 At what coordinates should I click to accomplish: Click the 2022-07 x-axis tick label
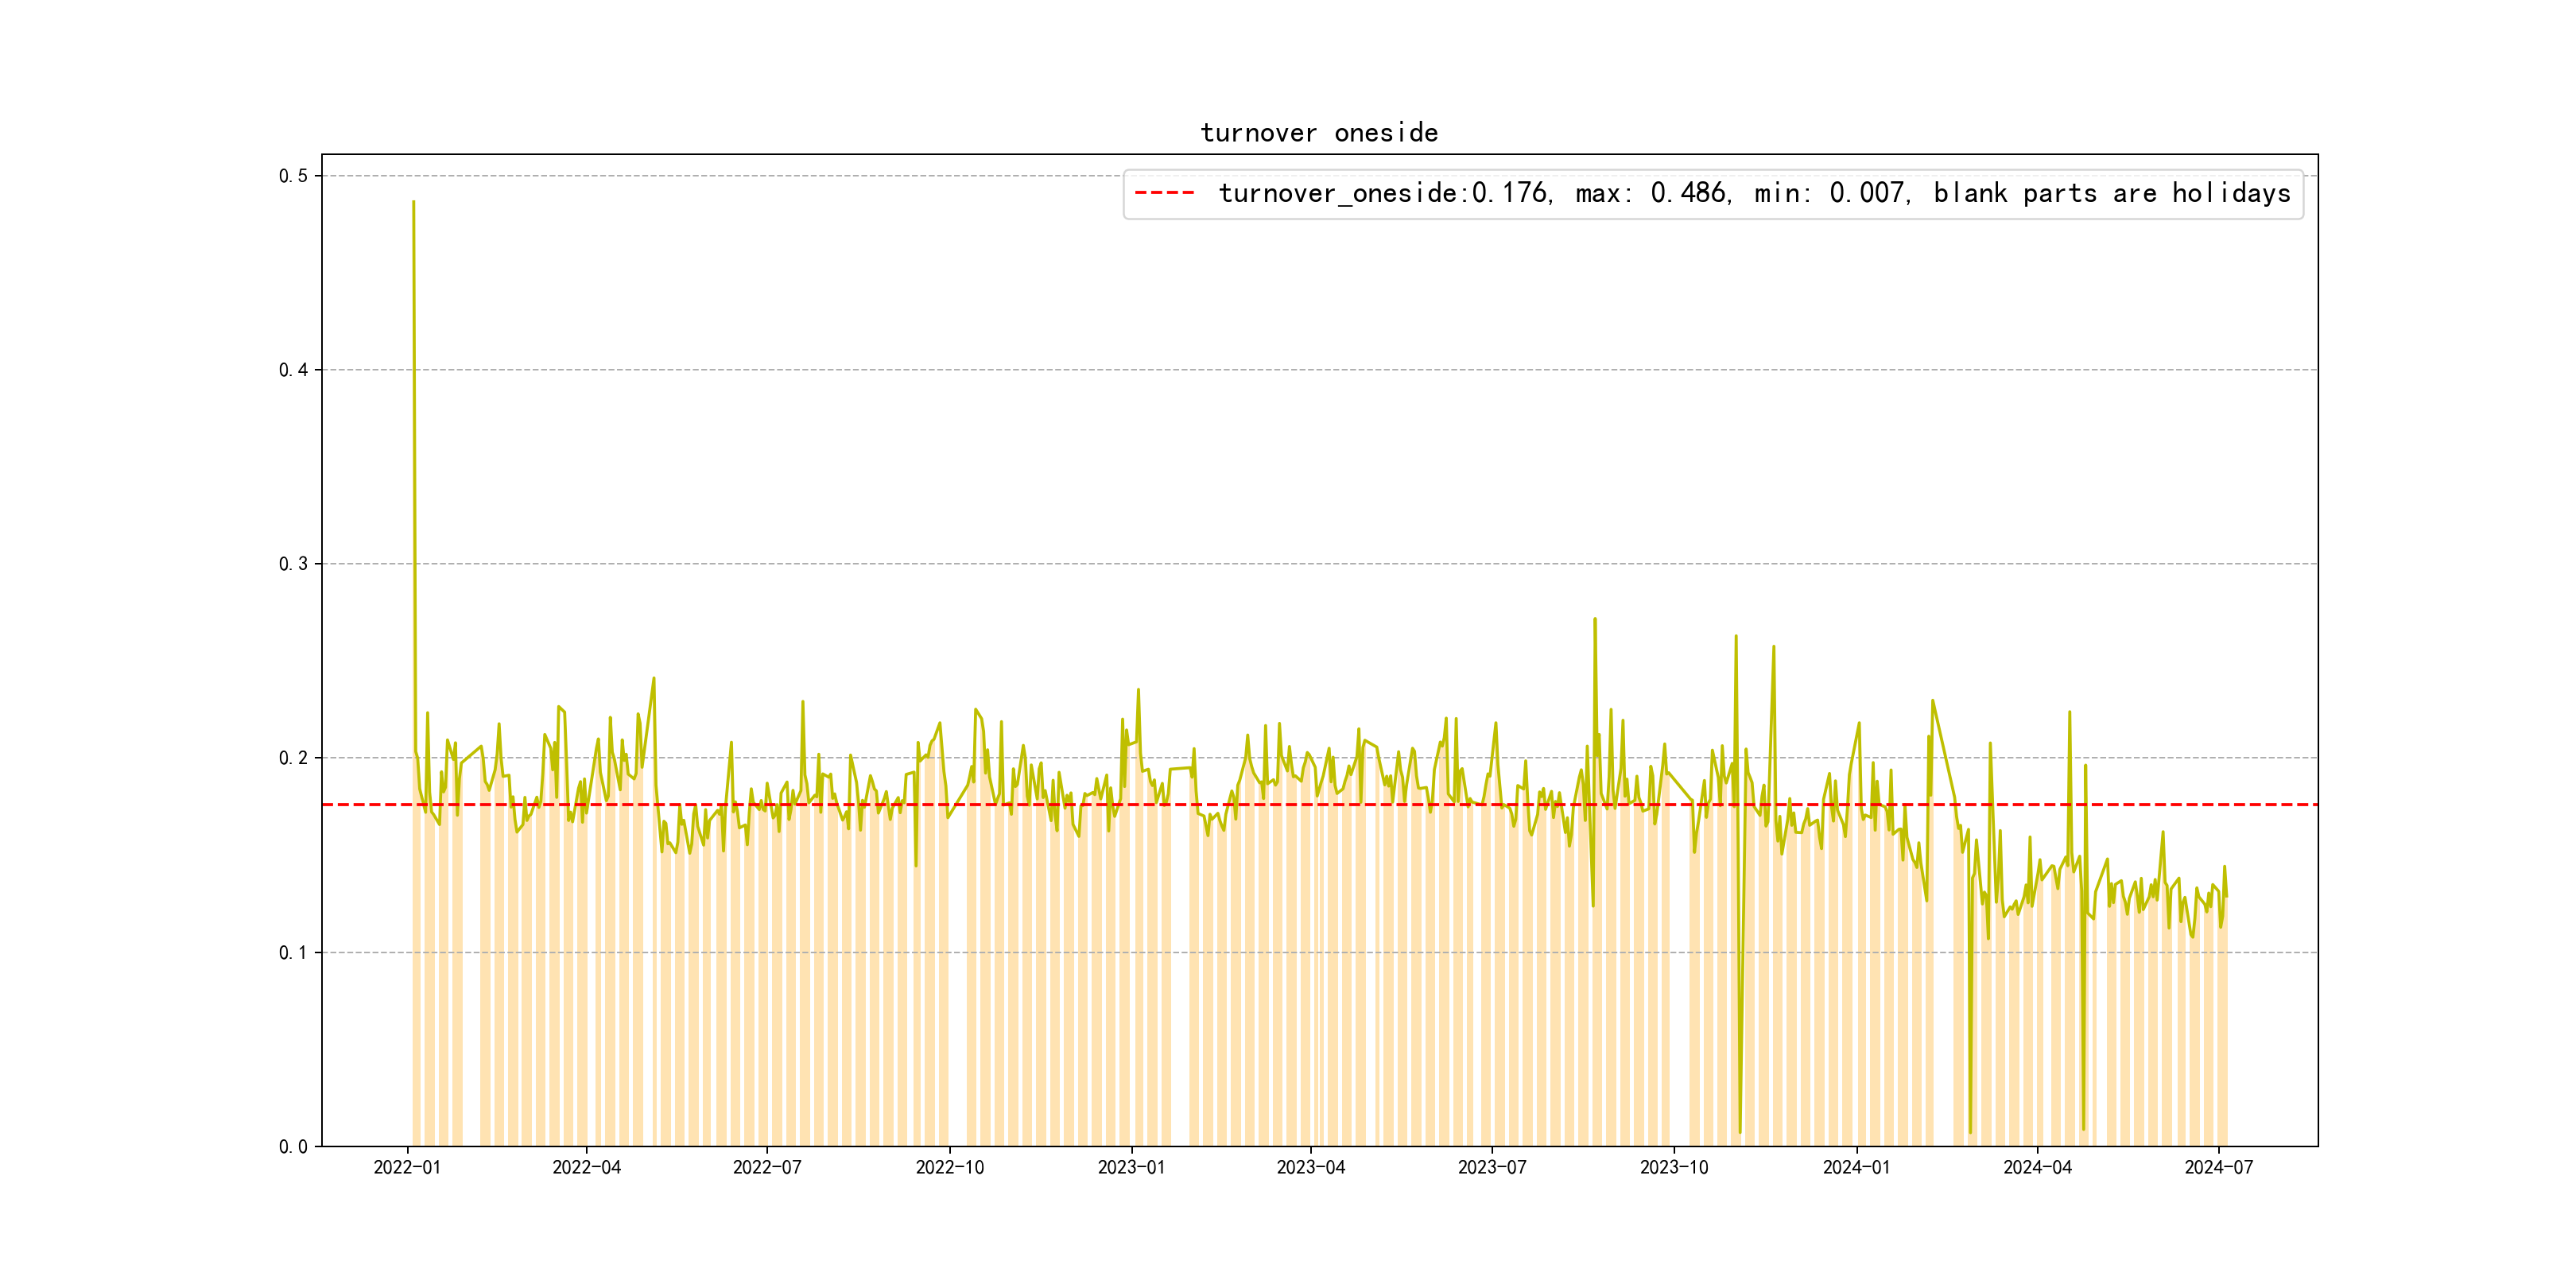pos(767,1168)
